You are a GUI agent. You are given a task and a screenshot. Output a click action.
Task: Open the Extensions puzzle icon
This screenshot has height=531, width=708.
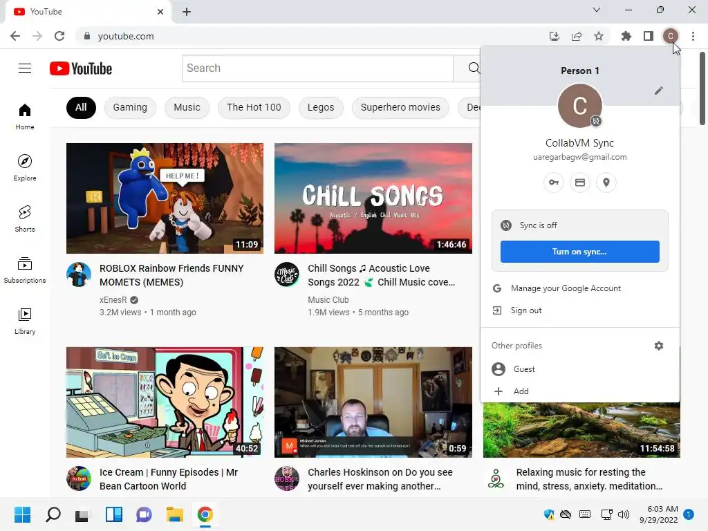pyautogui.click(x=626, y=36)
